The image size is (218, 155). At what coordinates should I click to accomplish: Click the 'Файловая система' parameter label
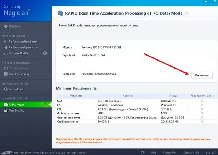click(68, 113)
